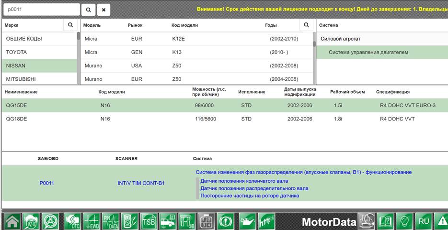Open the JB junction box icon

click(187, 221)
